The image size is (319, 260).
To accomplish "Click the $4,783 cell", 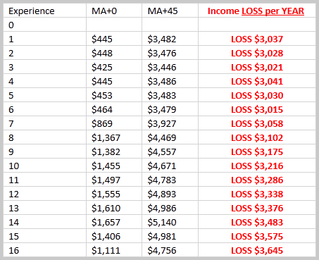I will click(170, 180).
